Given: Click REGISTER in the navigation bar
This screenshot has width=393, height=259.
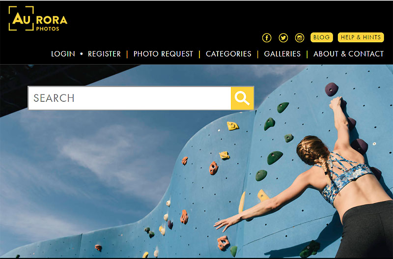Looking at the screenshot, I should click(x=104, y=54).
